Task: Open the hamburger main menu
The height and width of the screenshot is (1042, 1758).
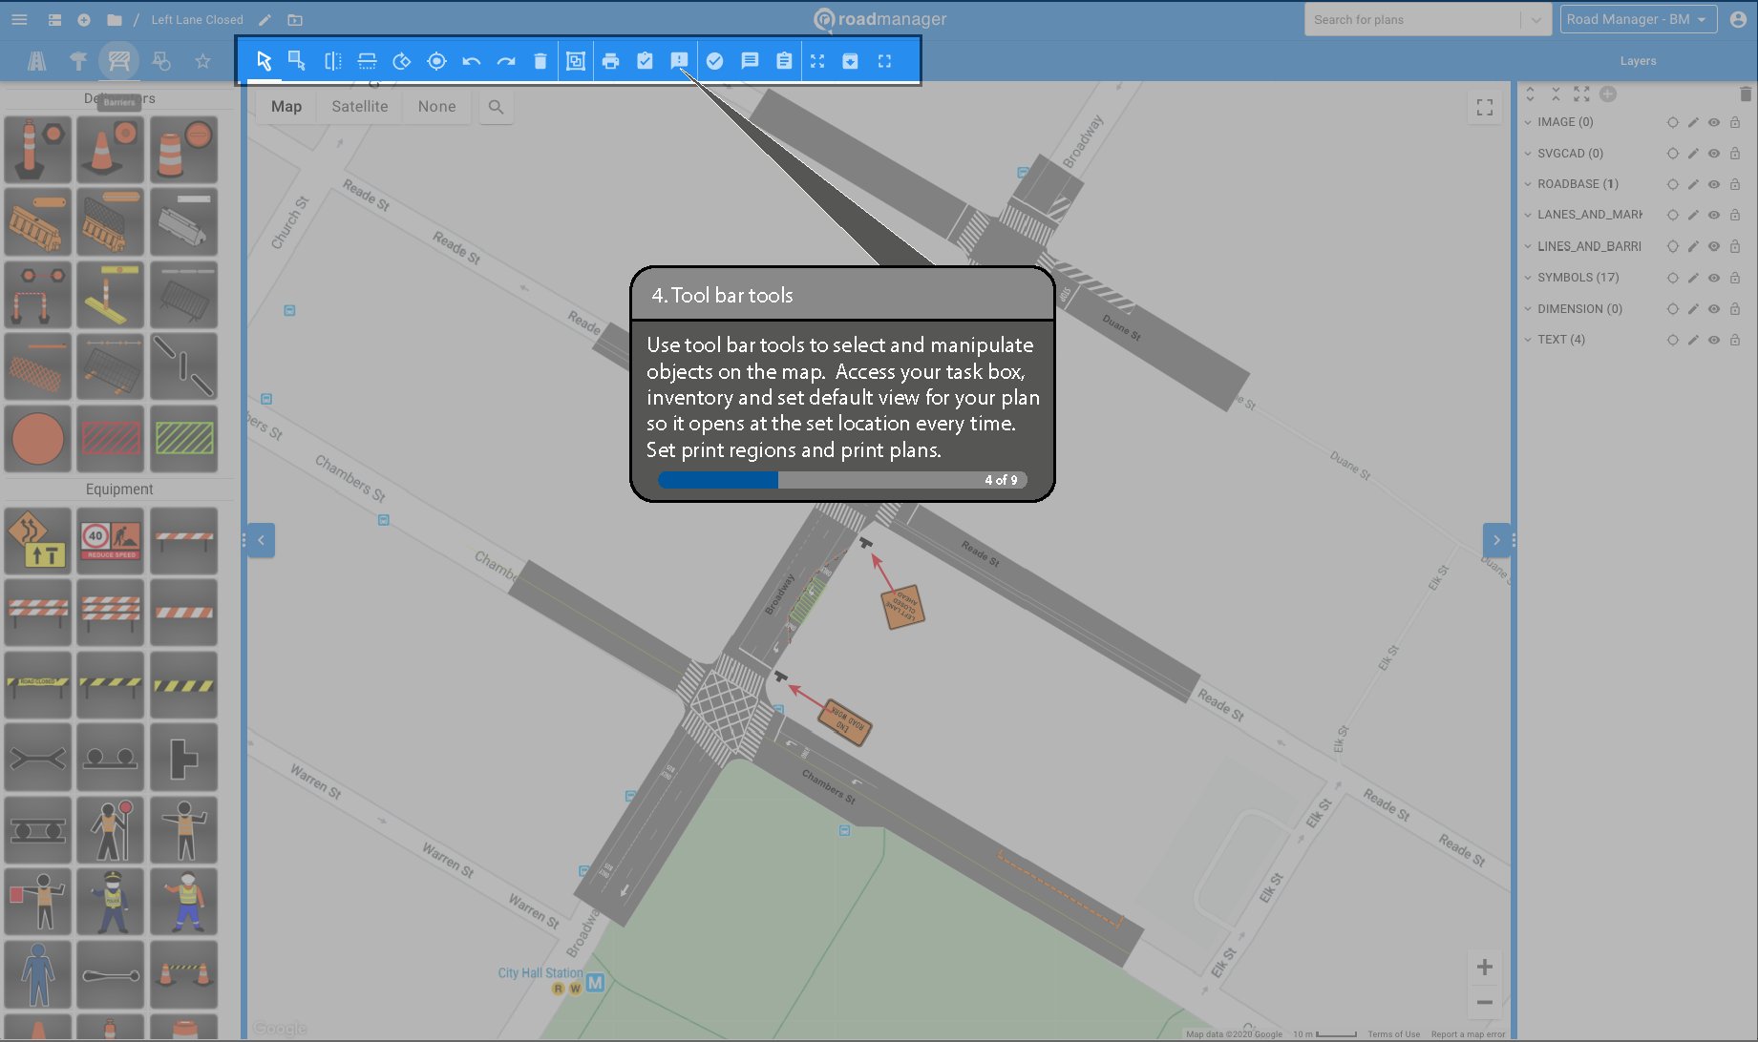Action: tap(19, 19)
